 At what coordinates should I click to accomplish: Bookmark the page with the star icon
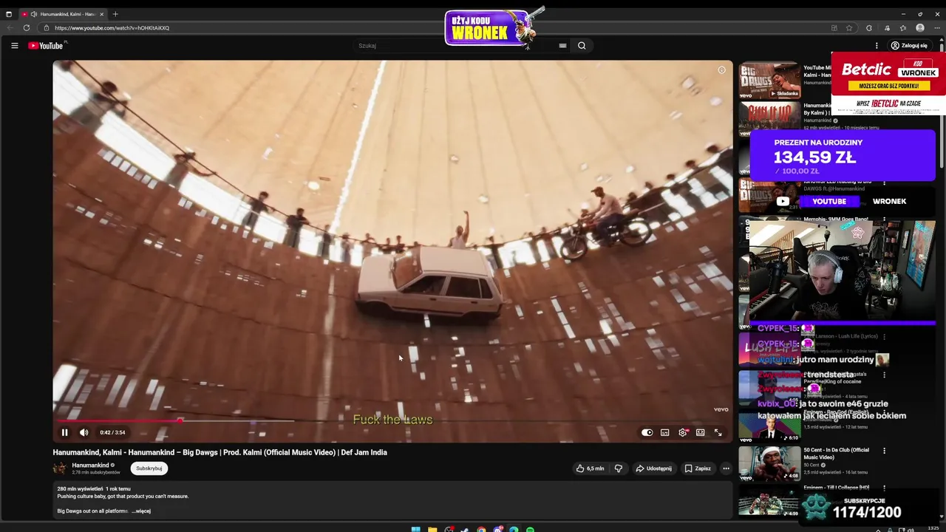pos(849,27)
